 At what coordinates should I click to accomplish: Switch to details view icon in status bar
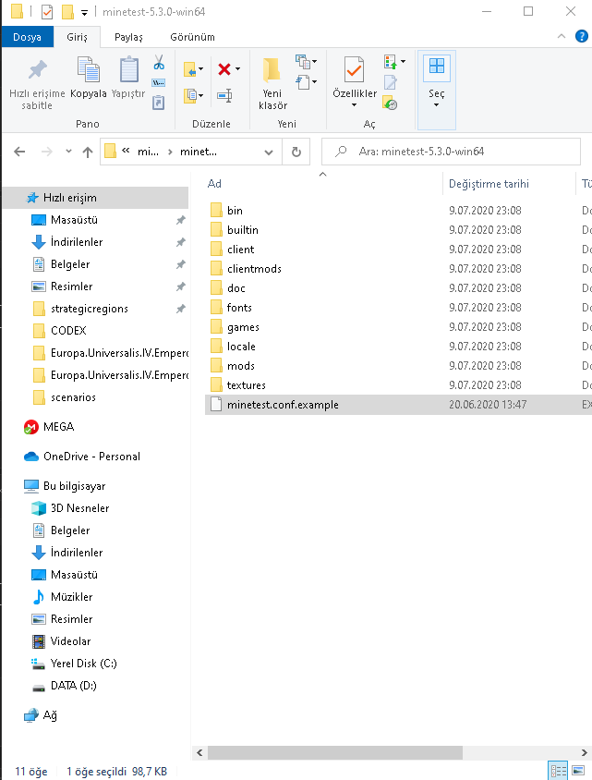[x=558, y=771]
